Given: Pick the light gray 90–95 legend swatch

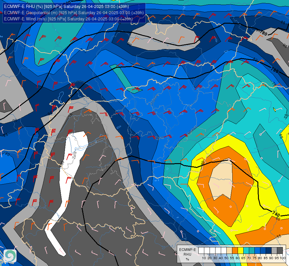Looking at the screenshot, I should pyautogui.click(x=274, y=251).
